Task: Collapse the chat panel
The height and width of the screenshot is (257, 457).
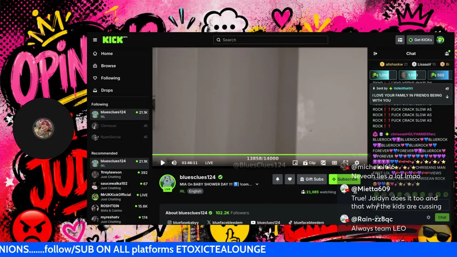Action: point(375,54)
